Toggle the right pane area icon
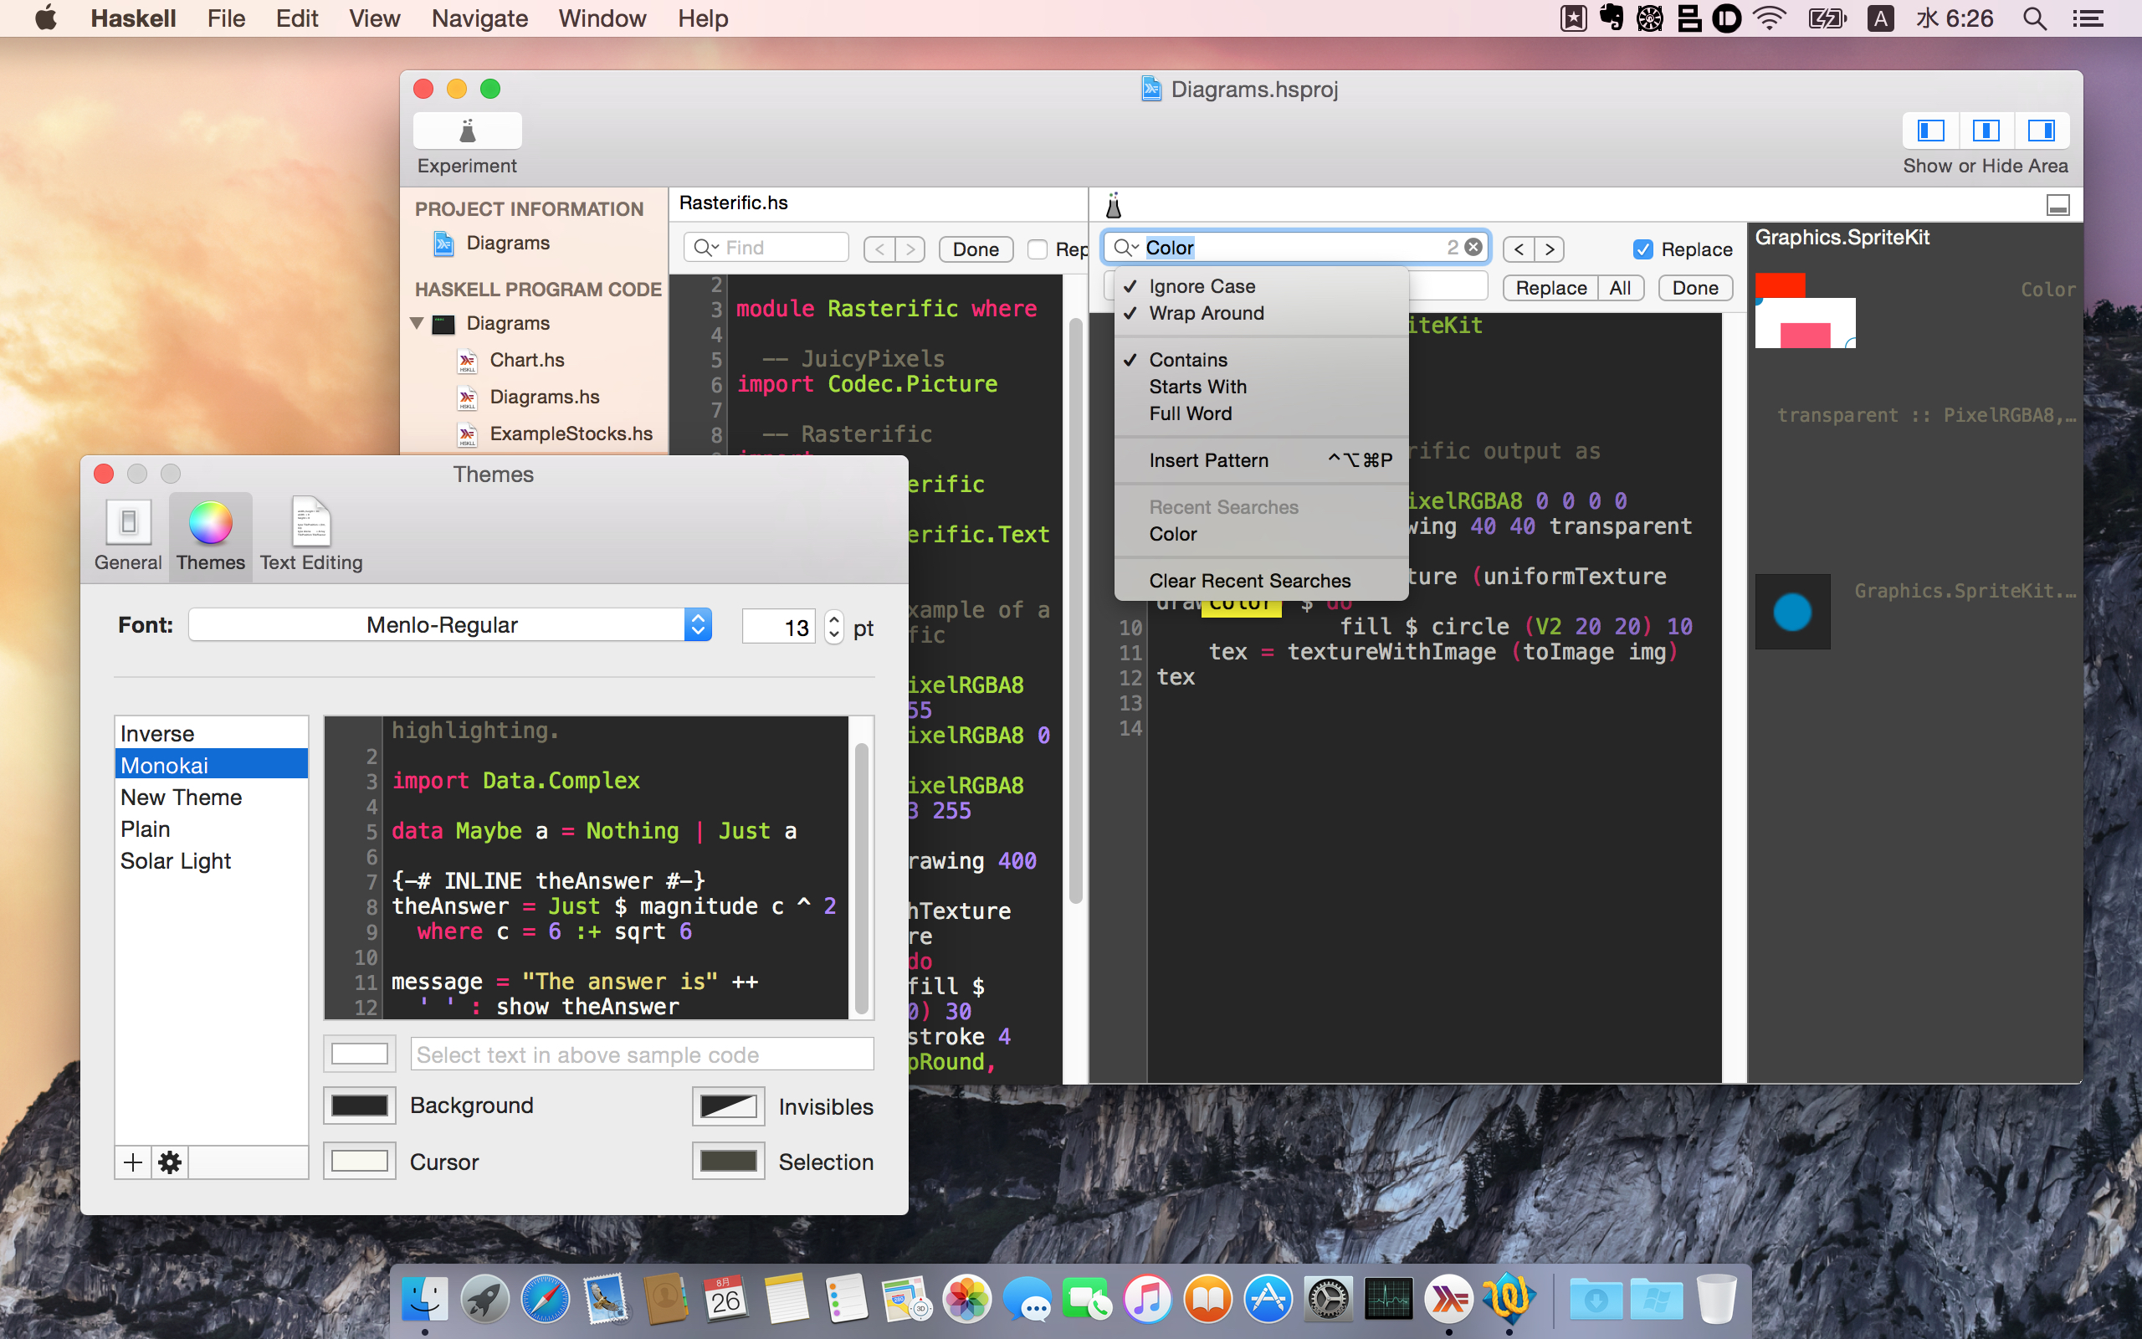 pyautogui.click(x=2041, y=131)
